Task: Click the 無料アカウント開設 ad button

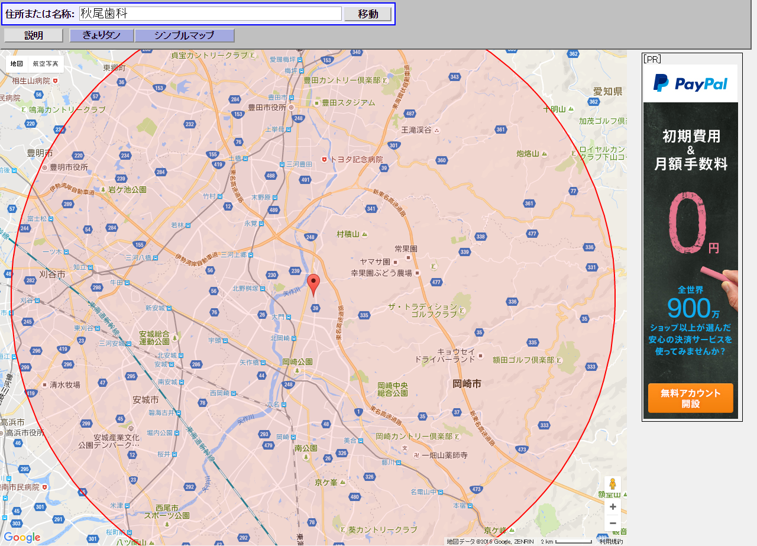Action: [690, 398]
